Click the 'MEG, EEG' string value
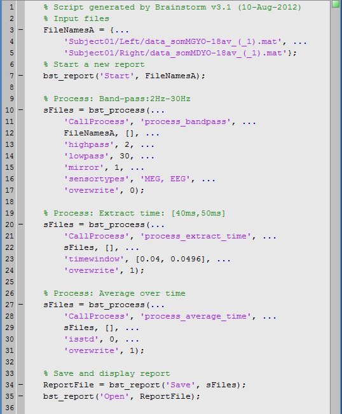 click(165, 179)
